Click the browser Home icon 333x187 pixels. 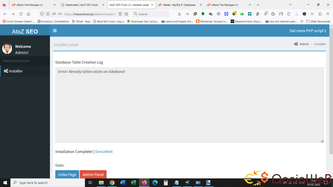29,14
